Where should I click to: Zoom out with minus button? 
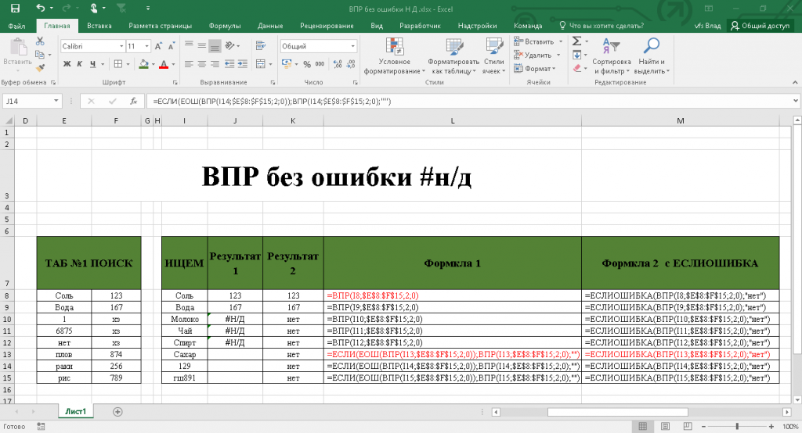pos(704,427)
